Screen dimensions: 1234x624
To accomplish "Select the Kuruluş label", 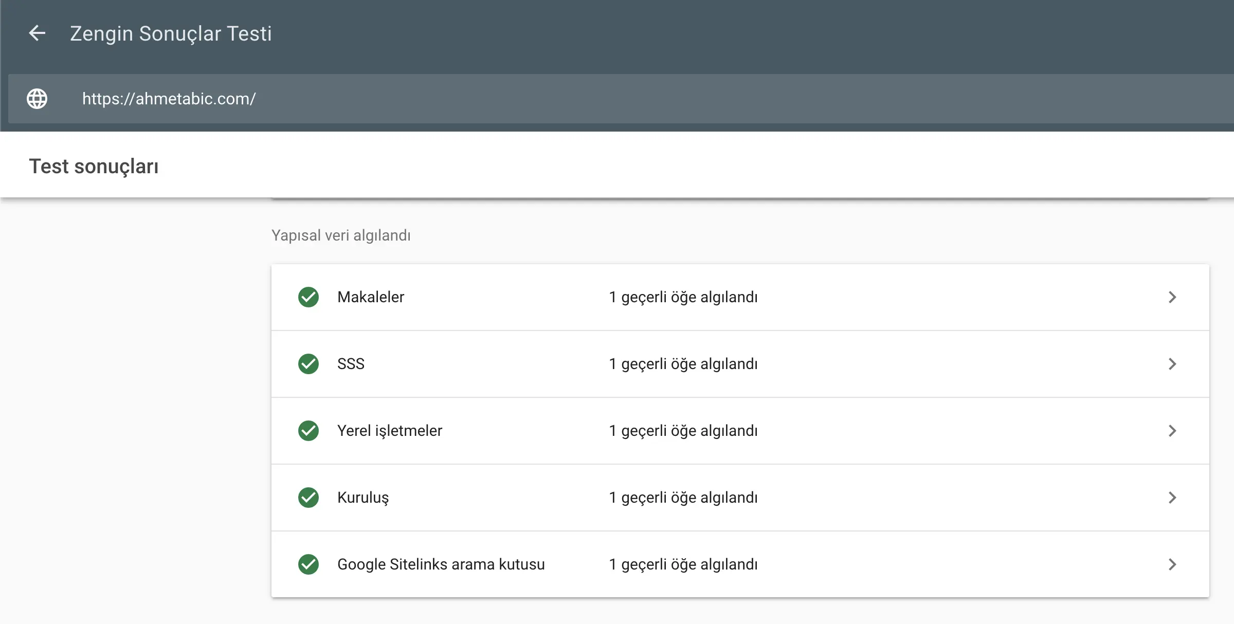I will [363, 498].
